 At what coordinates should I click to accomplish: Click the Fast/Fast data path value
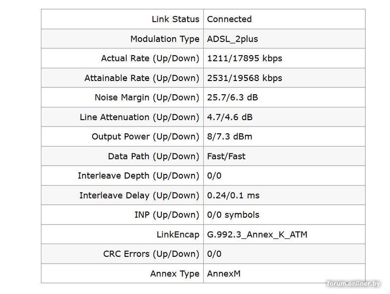coord(226,156)
